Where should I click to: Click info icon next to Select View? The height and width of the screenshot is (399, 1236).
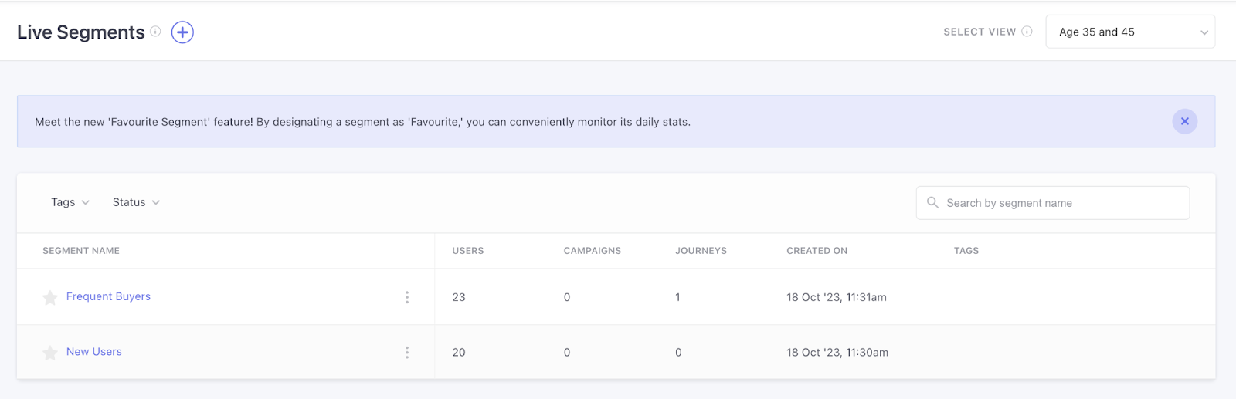1027,32
